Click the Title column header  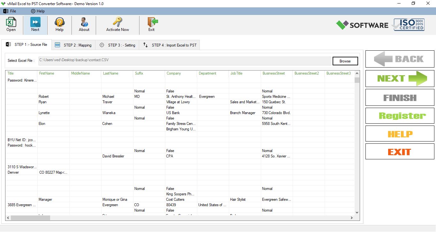21,73
